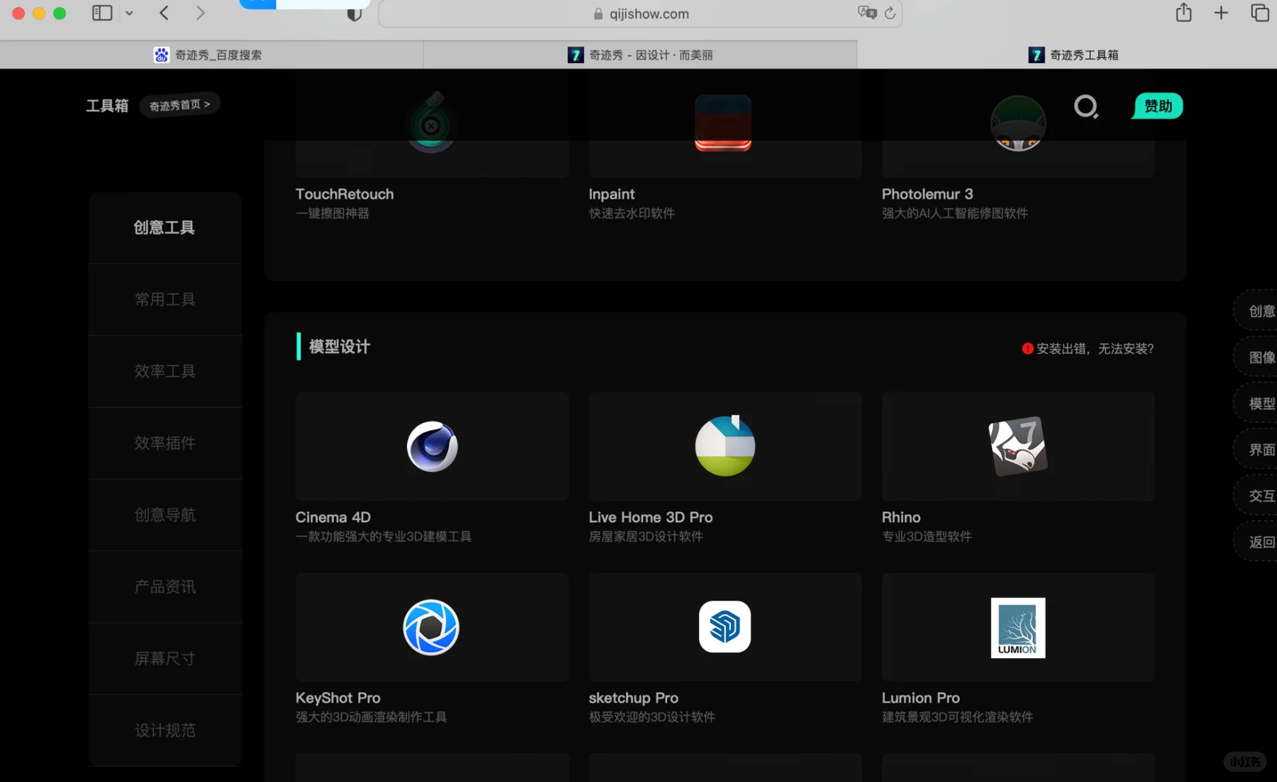Expand the sidebar dropdown chevron
The width and height of the screenshot is (1277, 782).
tap(130, 13)
